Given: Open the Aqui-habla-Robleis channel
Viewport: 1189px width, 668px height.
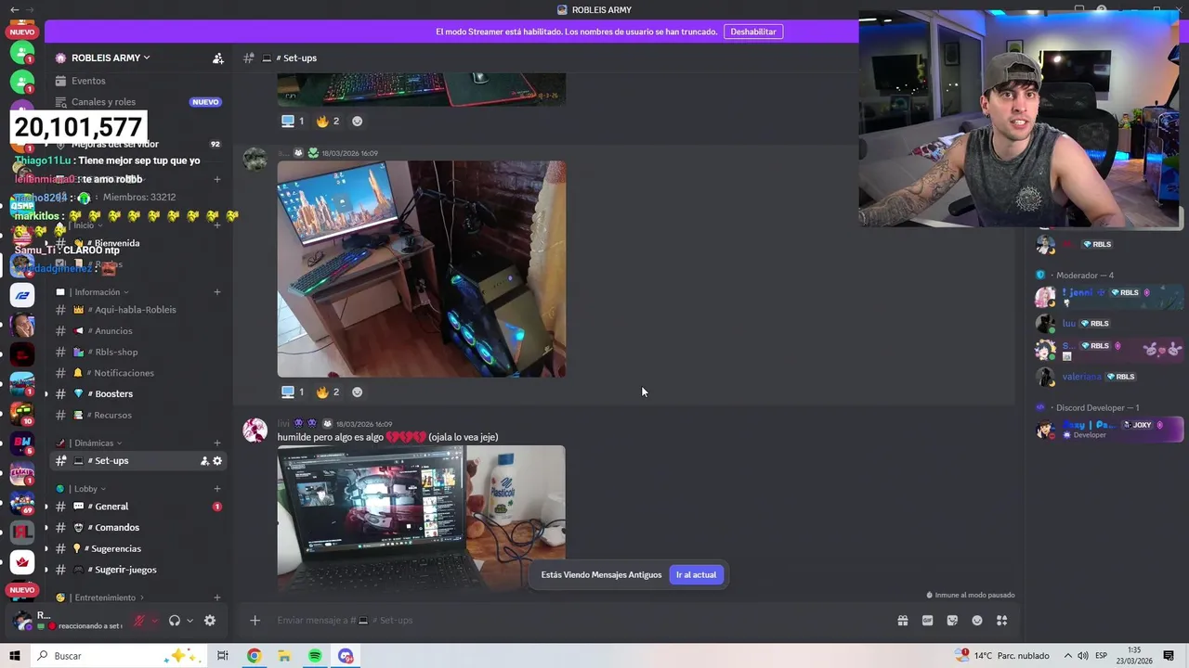Looking at the screenshot, I should pyautogui.click(x=137, y=310).
